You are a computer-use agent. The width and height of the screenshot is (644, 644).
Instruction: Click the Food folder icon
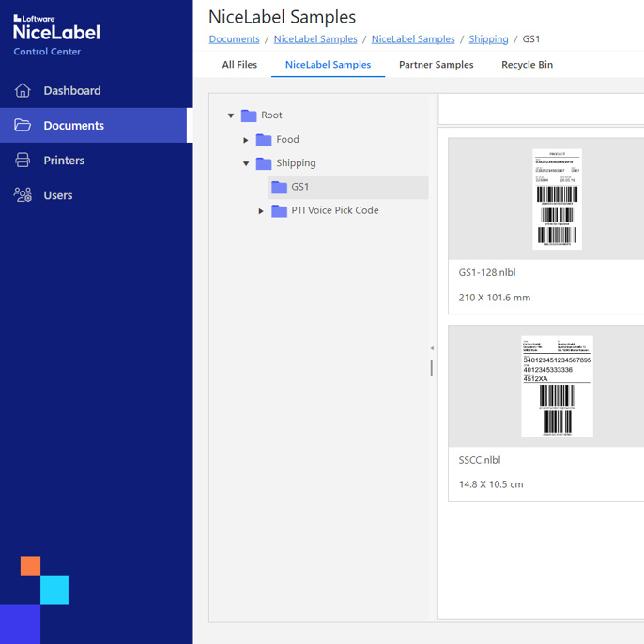pyautogui.click(x=264, y=140)
